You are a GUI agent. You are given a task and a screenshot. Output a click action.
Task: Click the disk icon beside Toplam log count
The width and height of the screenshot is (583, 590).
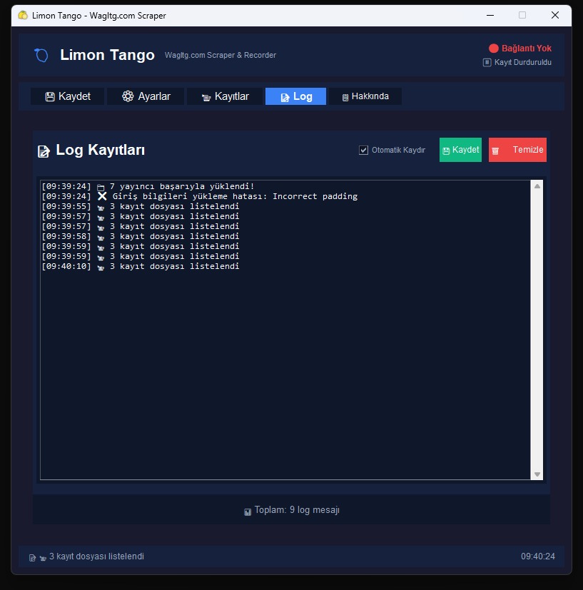coord(248,512)
